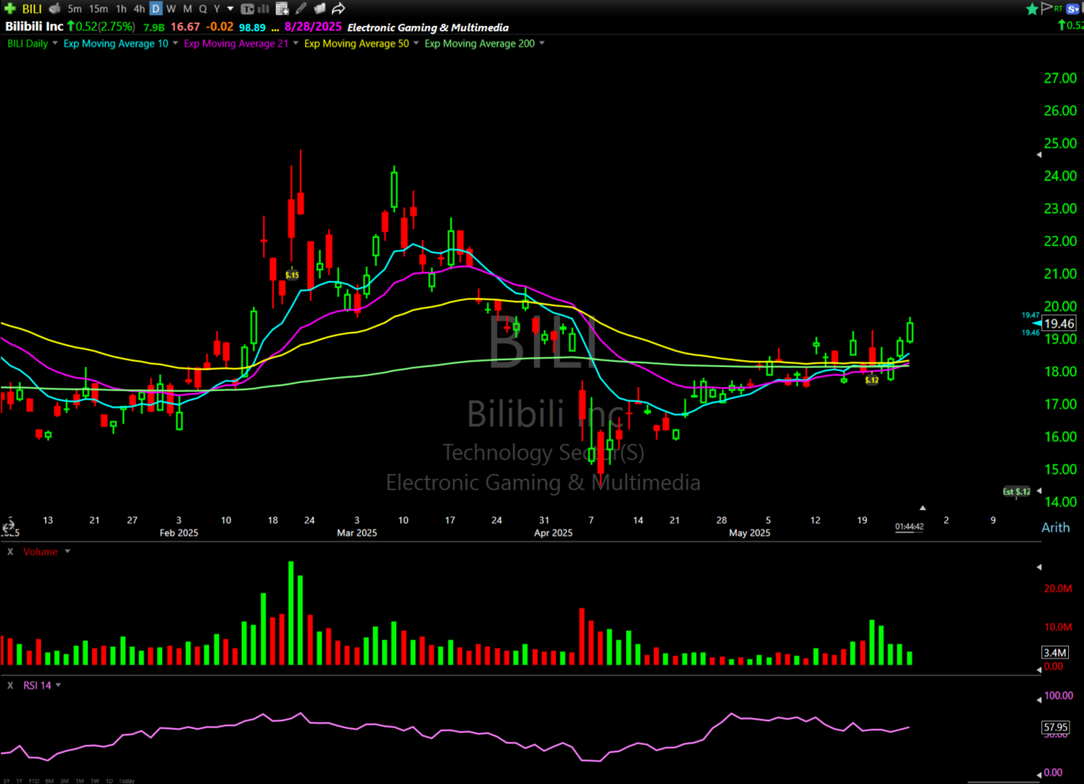This screenshot has width=1084, height=784.
Task: Click the red marker at volume scale bottom
Action: coord(1039,669)
